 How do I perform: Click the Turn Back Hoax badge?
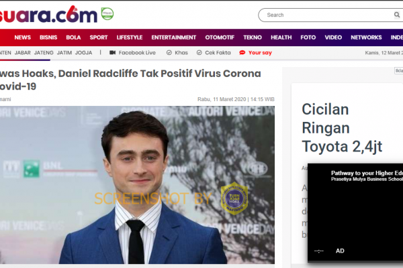pyautogui.click(x=234, y=198)
